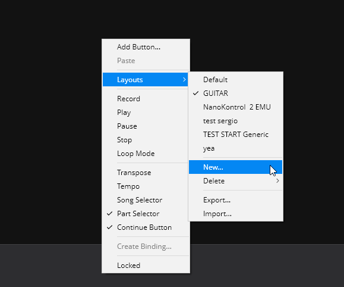Click Export... in Layouts submenu
The image size is (344, 287).
(235, 200)
